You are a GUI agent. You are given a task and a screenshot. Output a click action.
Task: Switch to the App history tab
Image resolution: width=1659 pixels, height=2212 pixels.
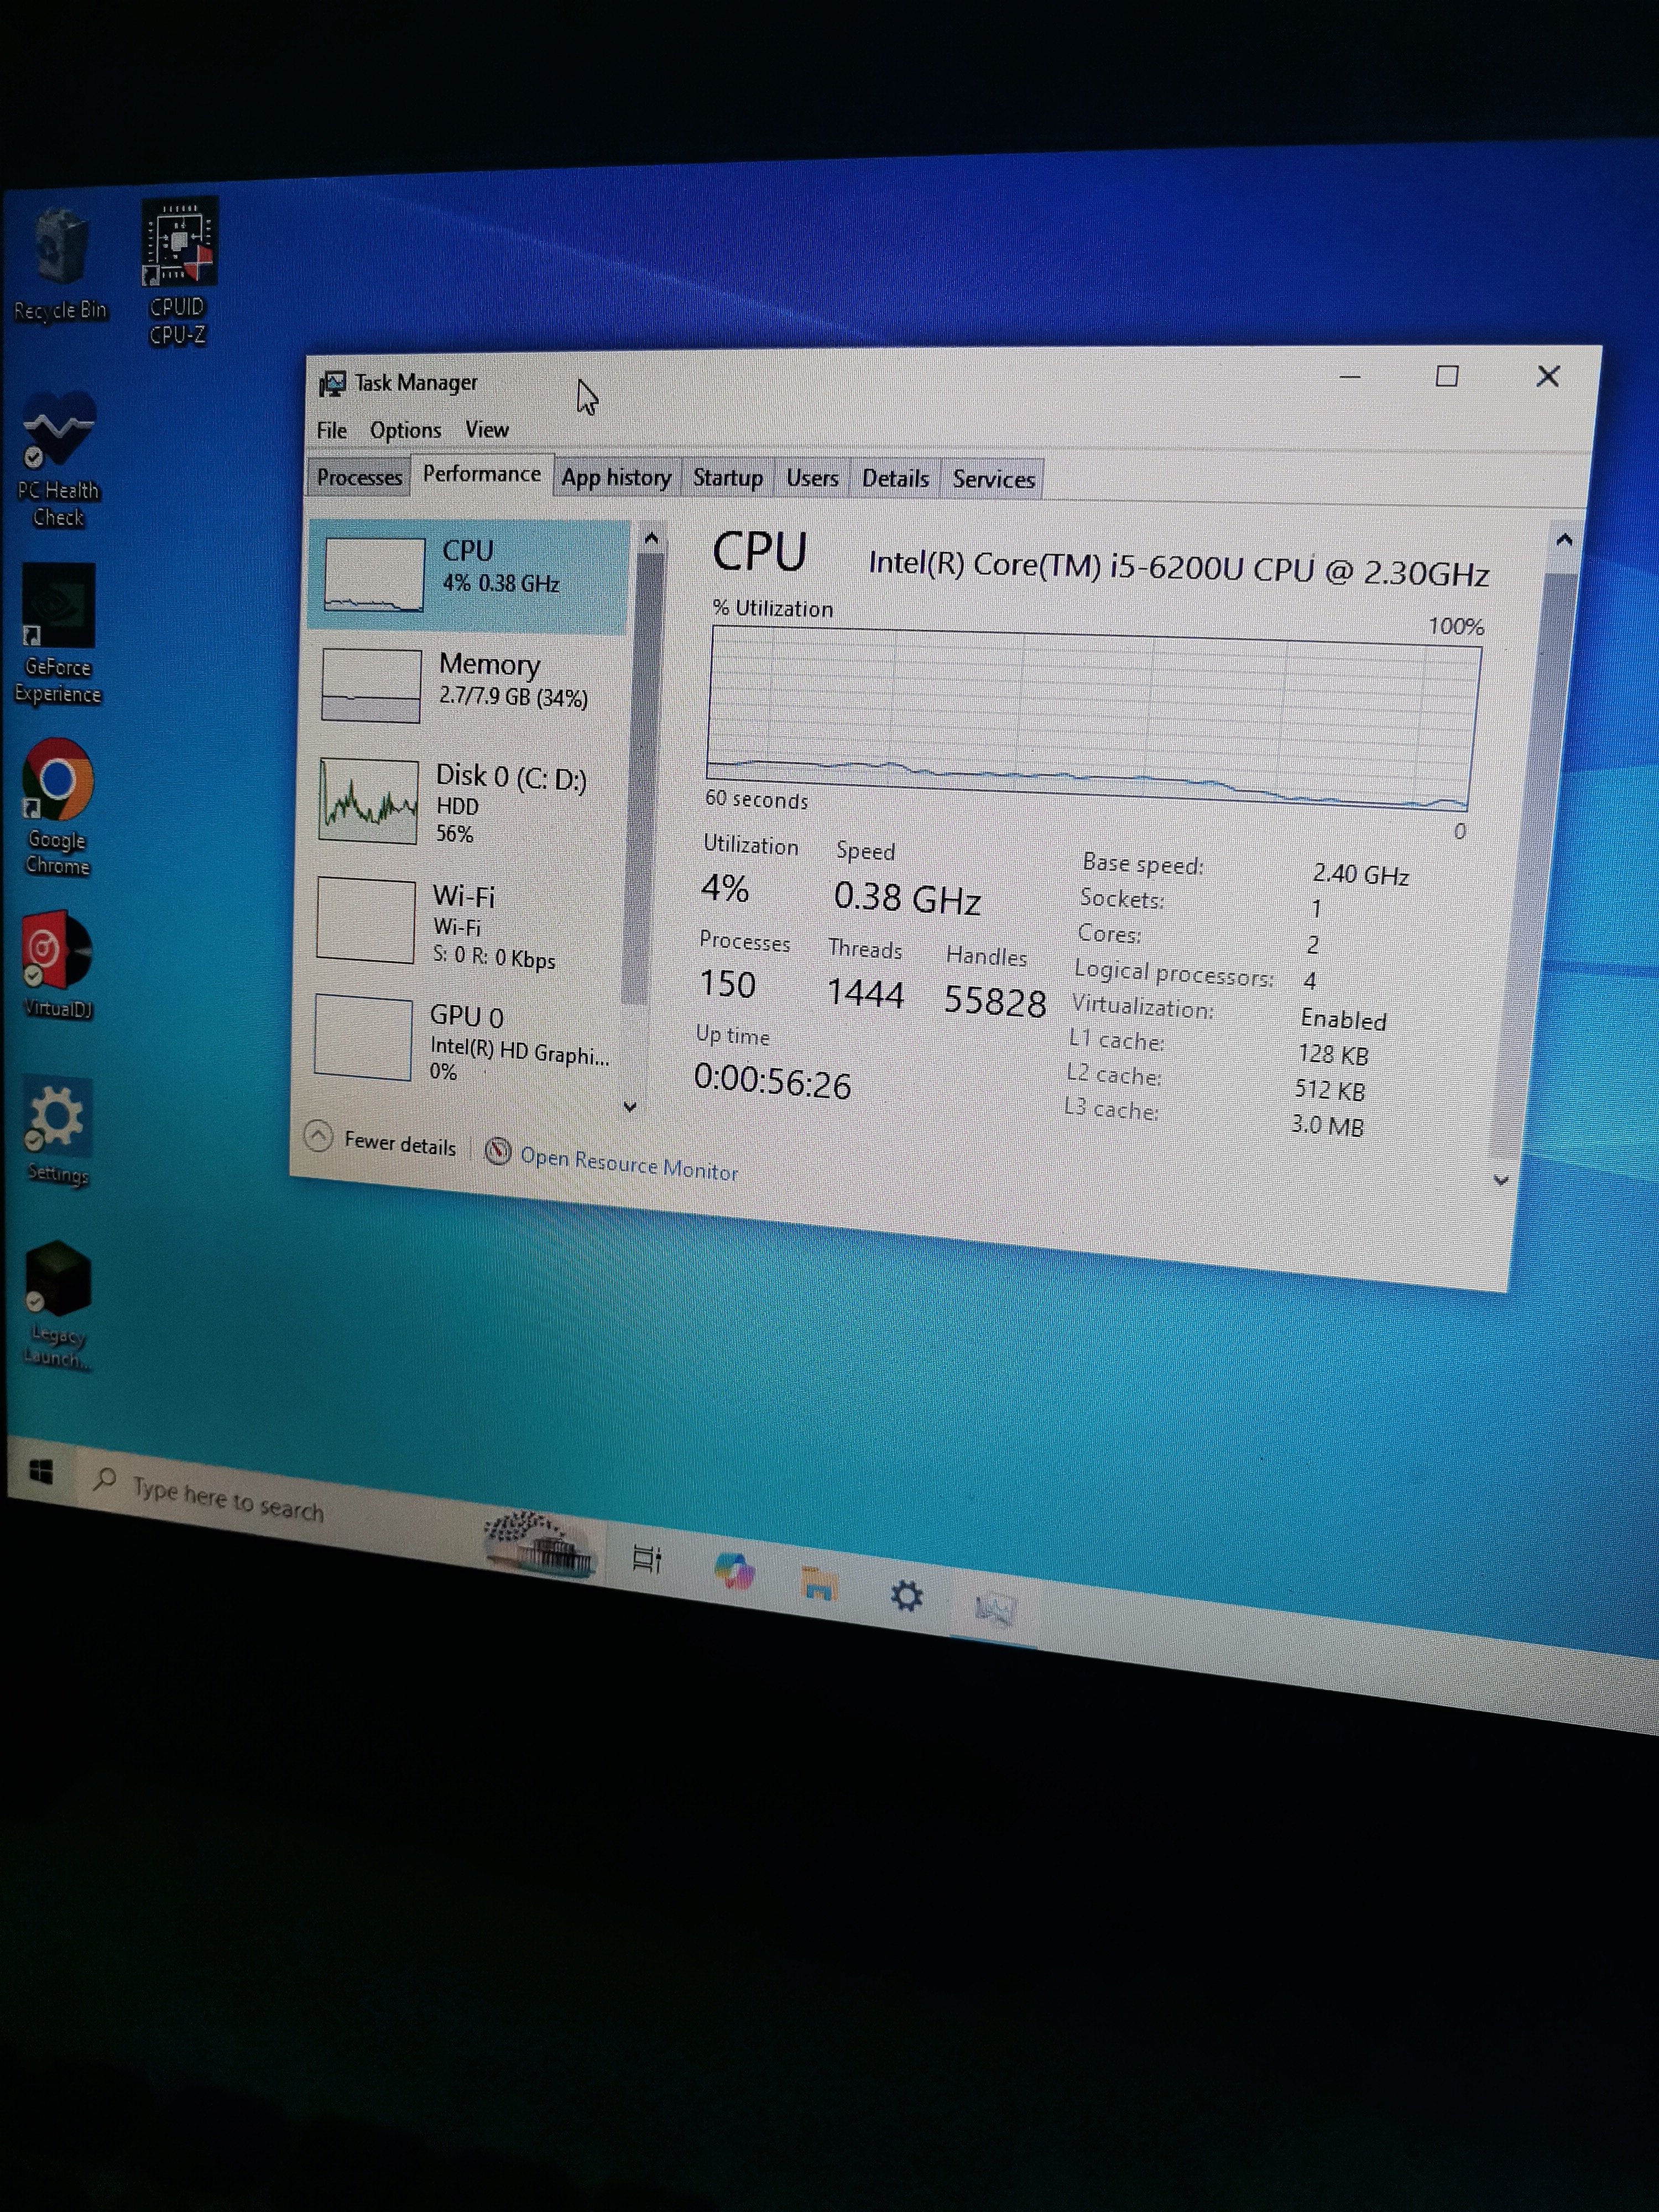[x=616, y=478]
